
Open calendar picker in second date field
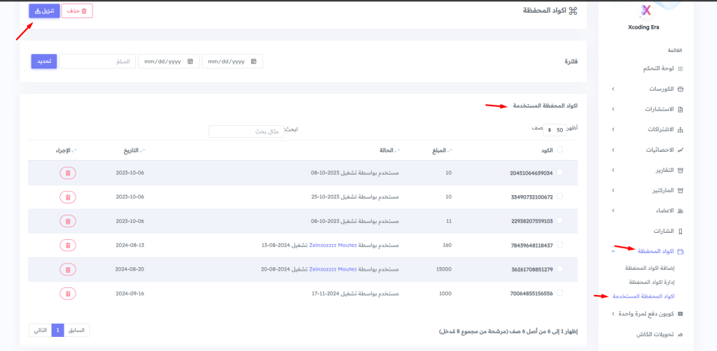click(x=190, y=62)
